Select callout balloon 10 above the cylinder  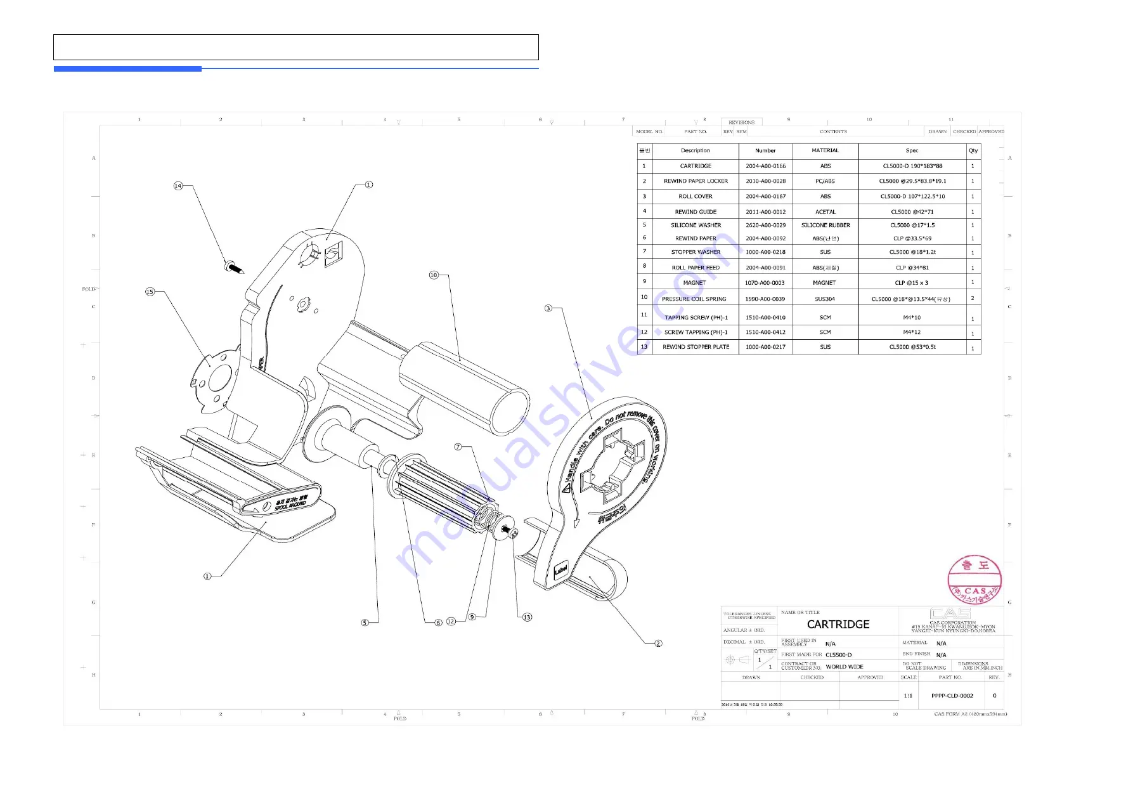[x=434, y=275]
